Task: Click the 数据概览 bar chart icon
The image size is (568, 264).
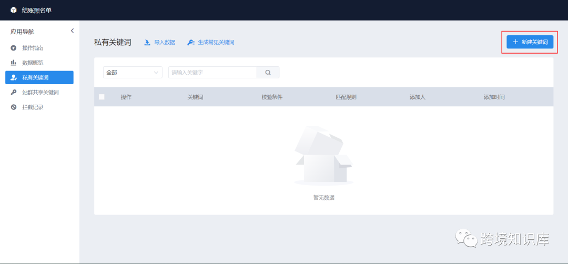Action: 13,63
